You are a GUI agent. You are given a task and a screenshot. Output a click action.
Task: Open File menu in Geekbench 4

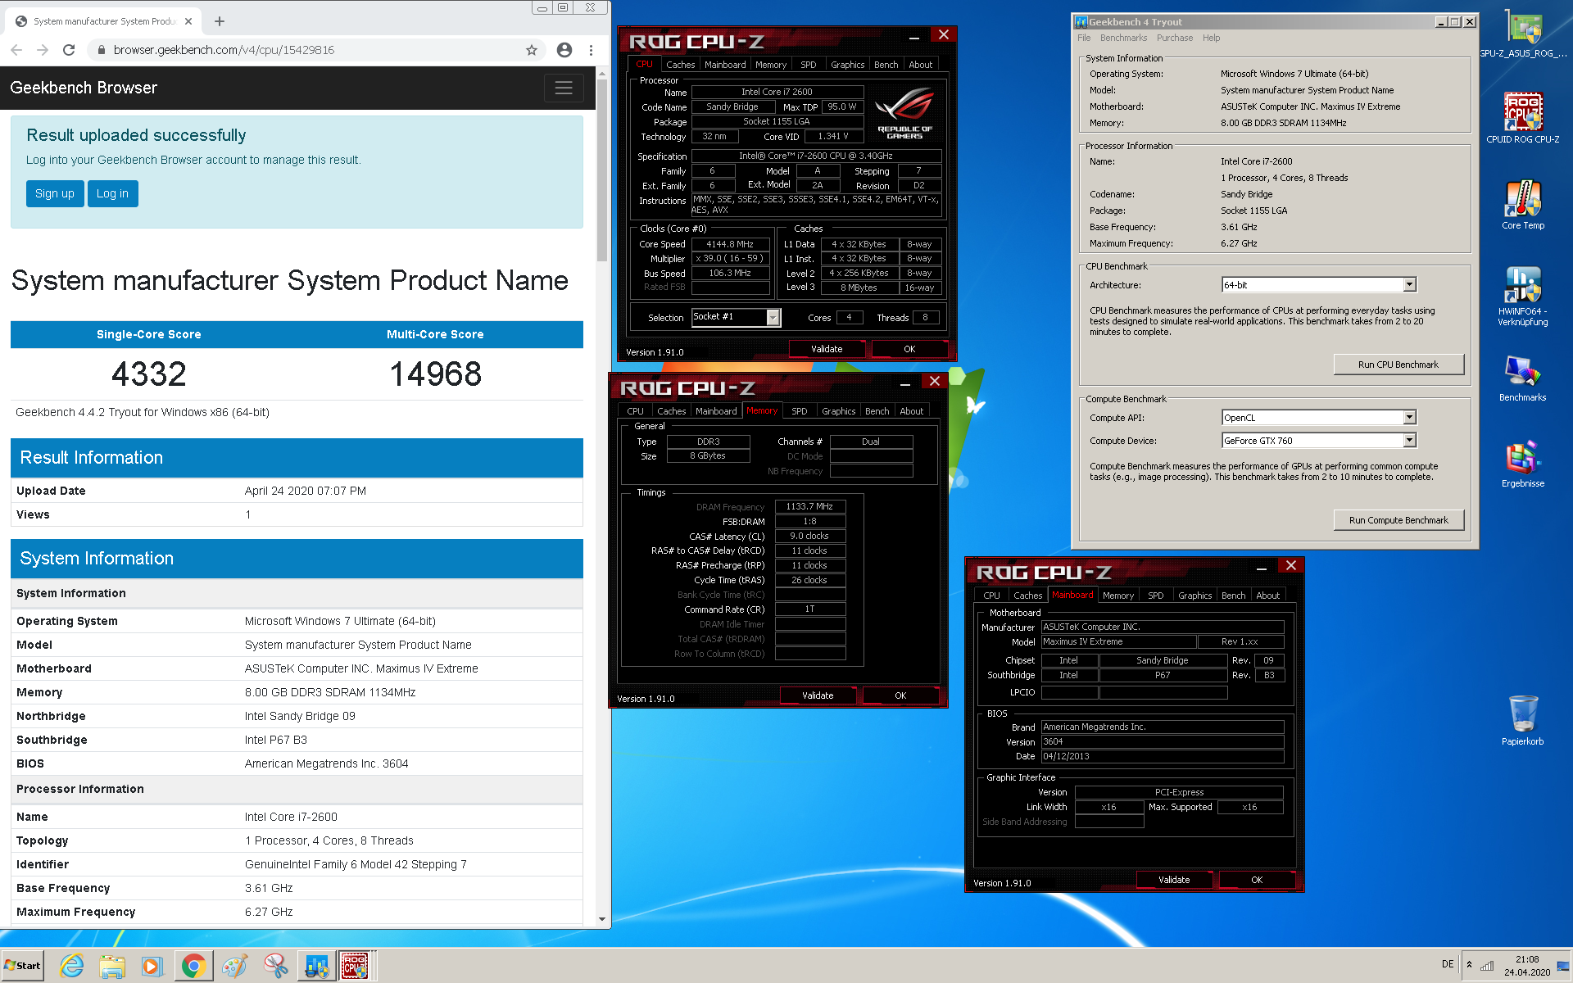1084,38
